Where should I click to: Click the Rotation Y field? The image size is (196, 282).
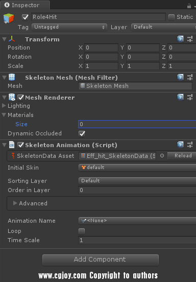(143, 57)
